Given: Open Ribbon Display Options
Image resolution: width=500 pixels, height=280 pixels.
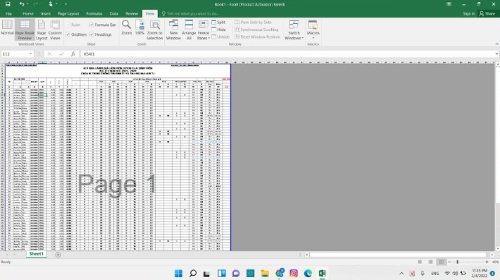Looking at the screenshot, I should (449, 4).
